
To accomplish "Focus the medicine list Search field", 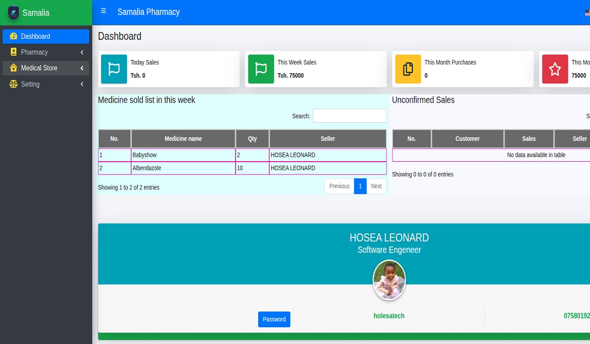I will 350,116.
